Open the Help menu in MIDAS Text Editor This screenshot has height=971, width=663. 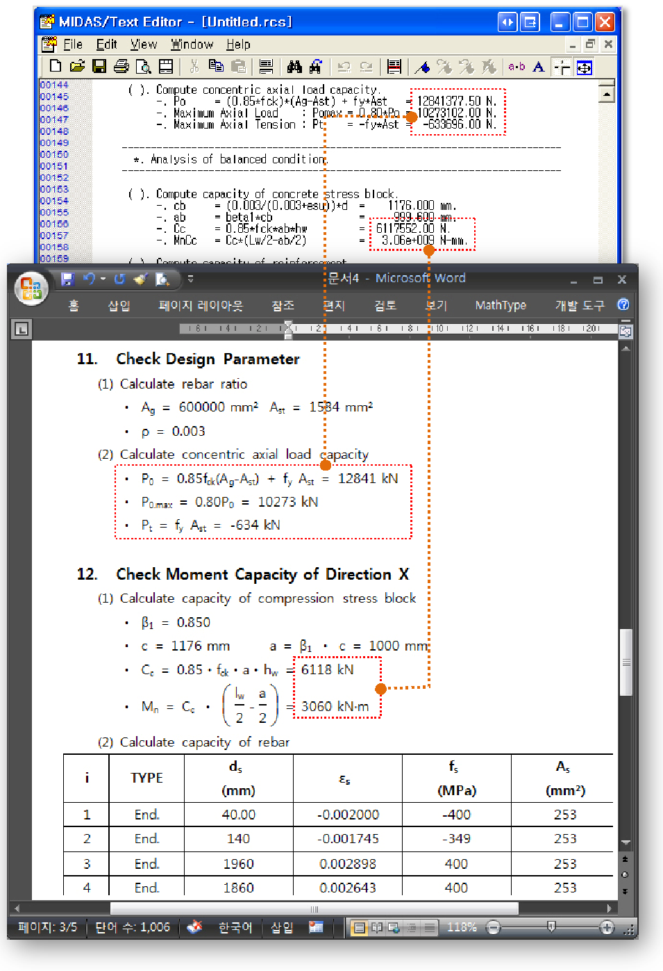click(x=238, y=44)
